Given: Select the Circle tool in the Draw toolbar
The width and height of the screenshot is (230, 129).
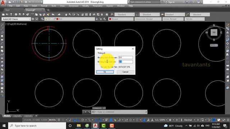Looking at the screenshot, I should (2, 47).
